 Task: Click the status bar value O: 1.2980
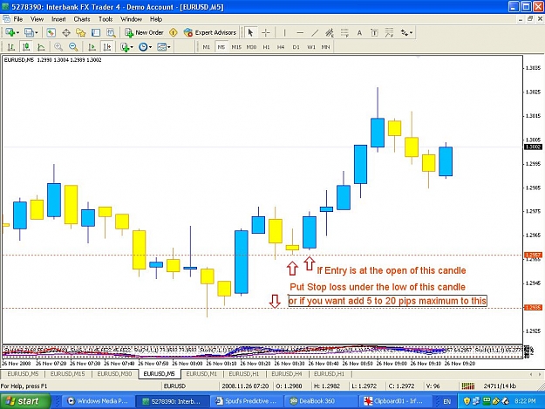pos(289,385)
